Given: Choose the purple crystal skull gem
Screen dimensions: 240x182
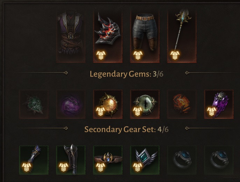Looking at the screenshot, I should 219,104.
